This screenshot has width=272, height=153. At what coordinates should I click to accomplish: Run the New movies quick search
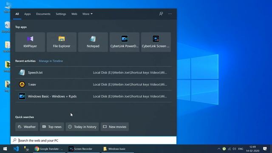115,127
